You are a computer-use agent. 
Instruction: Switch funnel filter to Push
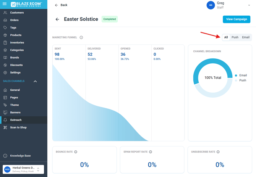point(235,37)
